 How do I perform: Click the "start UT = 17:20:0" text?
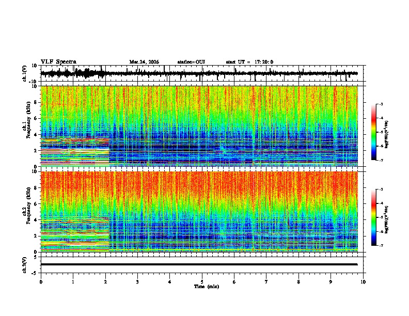249,62
